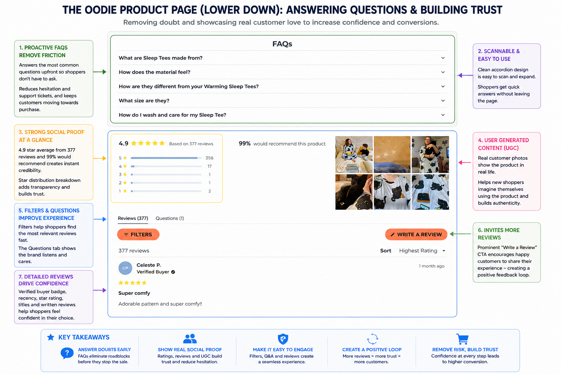
Task: Click the '377 reviews' count above the list
Action: click(x=134, y=251)
